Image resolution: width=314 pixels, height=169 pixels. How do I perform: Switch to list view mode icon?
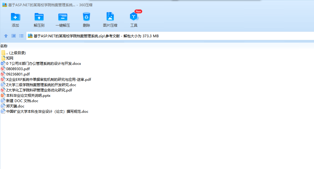pos(21,36)
